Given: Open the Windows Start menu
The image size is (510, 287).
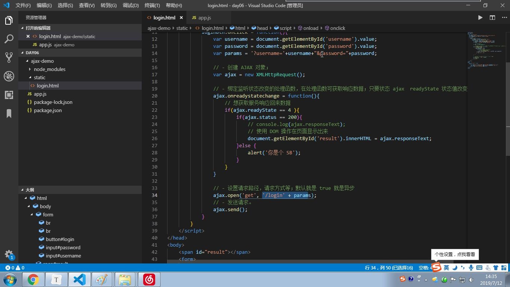Looking at the screenshot, I should tap(9, 279).
